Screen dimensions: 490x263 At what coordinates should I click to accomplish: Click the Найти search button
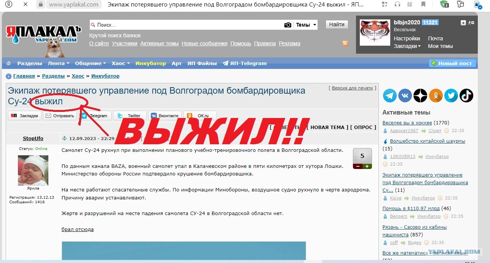(x=337, y=25)
